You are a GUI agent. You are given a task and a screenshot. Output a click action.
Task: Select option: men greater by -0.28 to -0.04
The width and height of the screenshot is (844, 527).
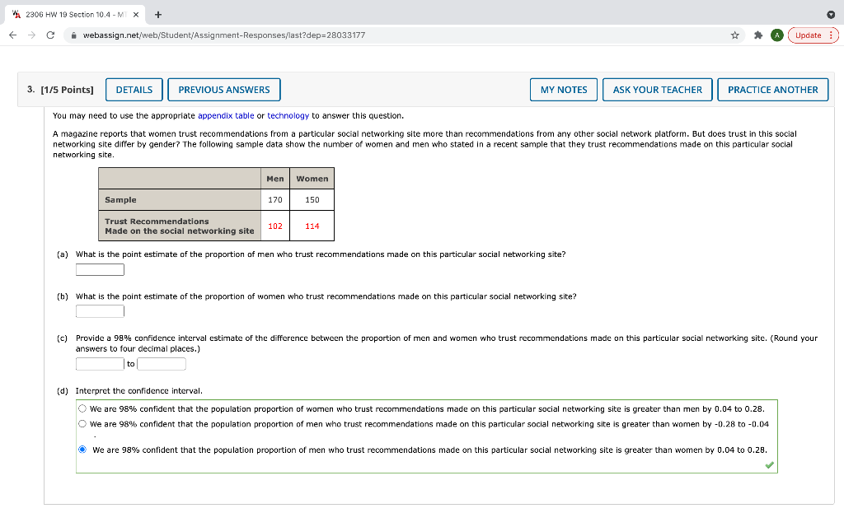(x=82, y=424)
